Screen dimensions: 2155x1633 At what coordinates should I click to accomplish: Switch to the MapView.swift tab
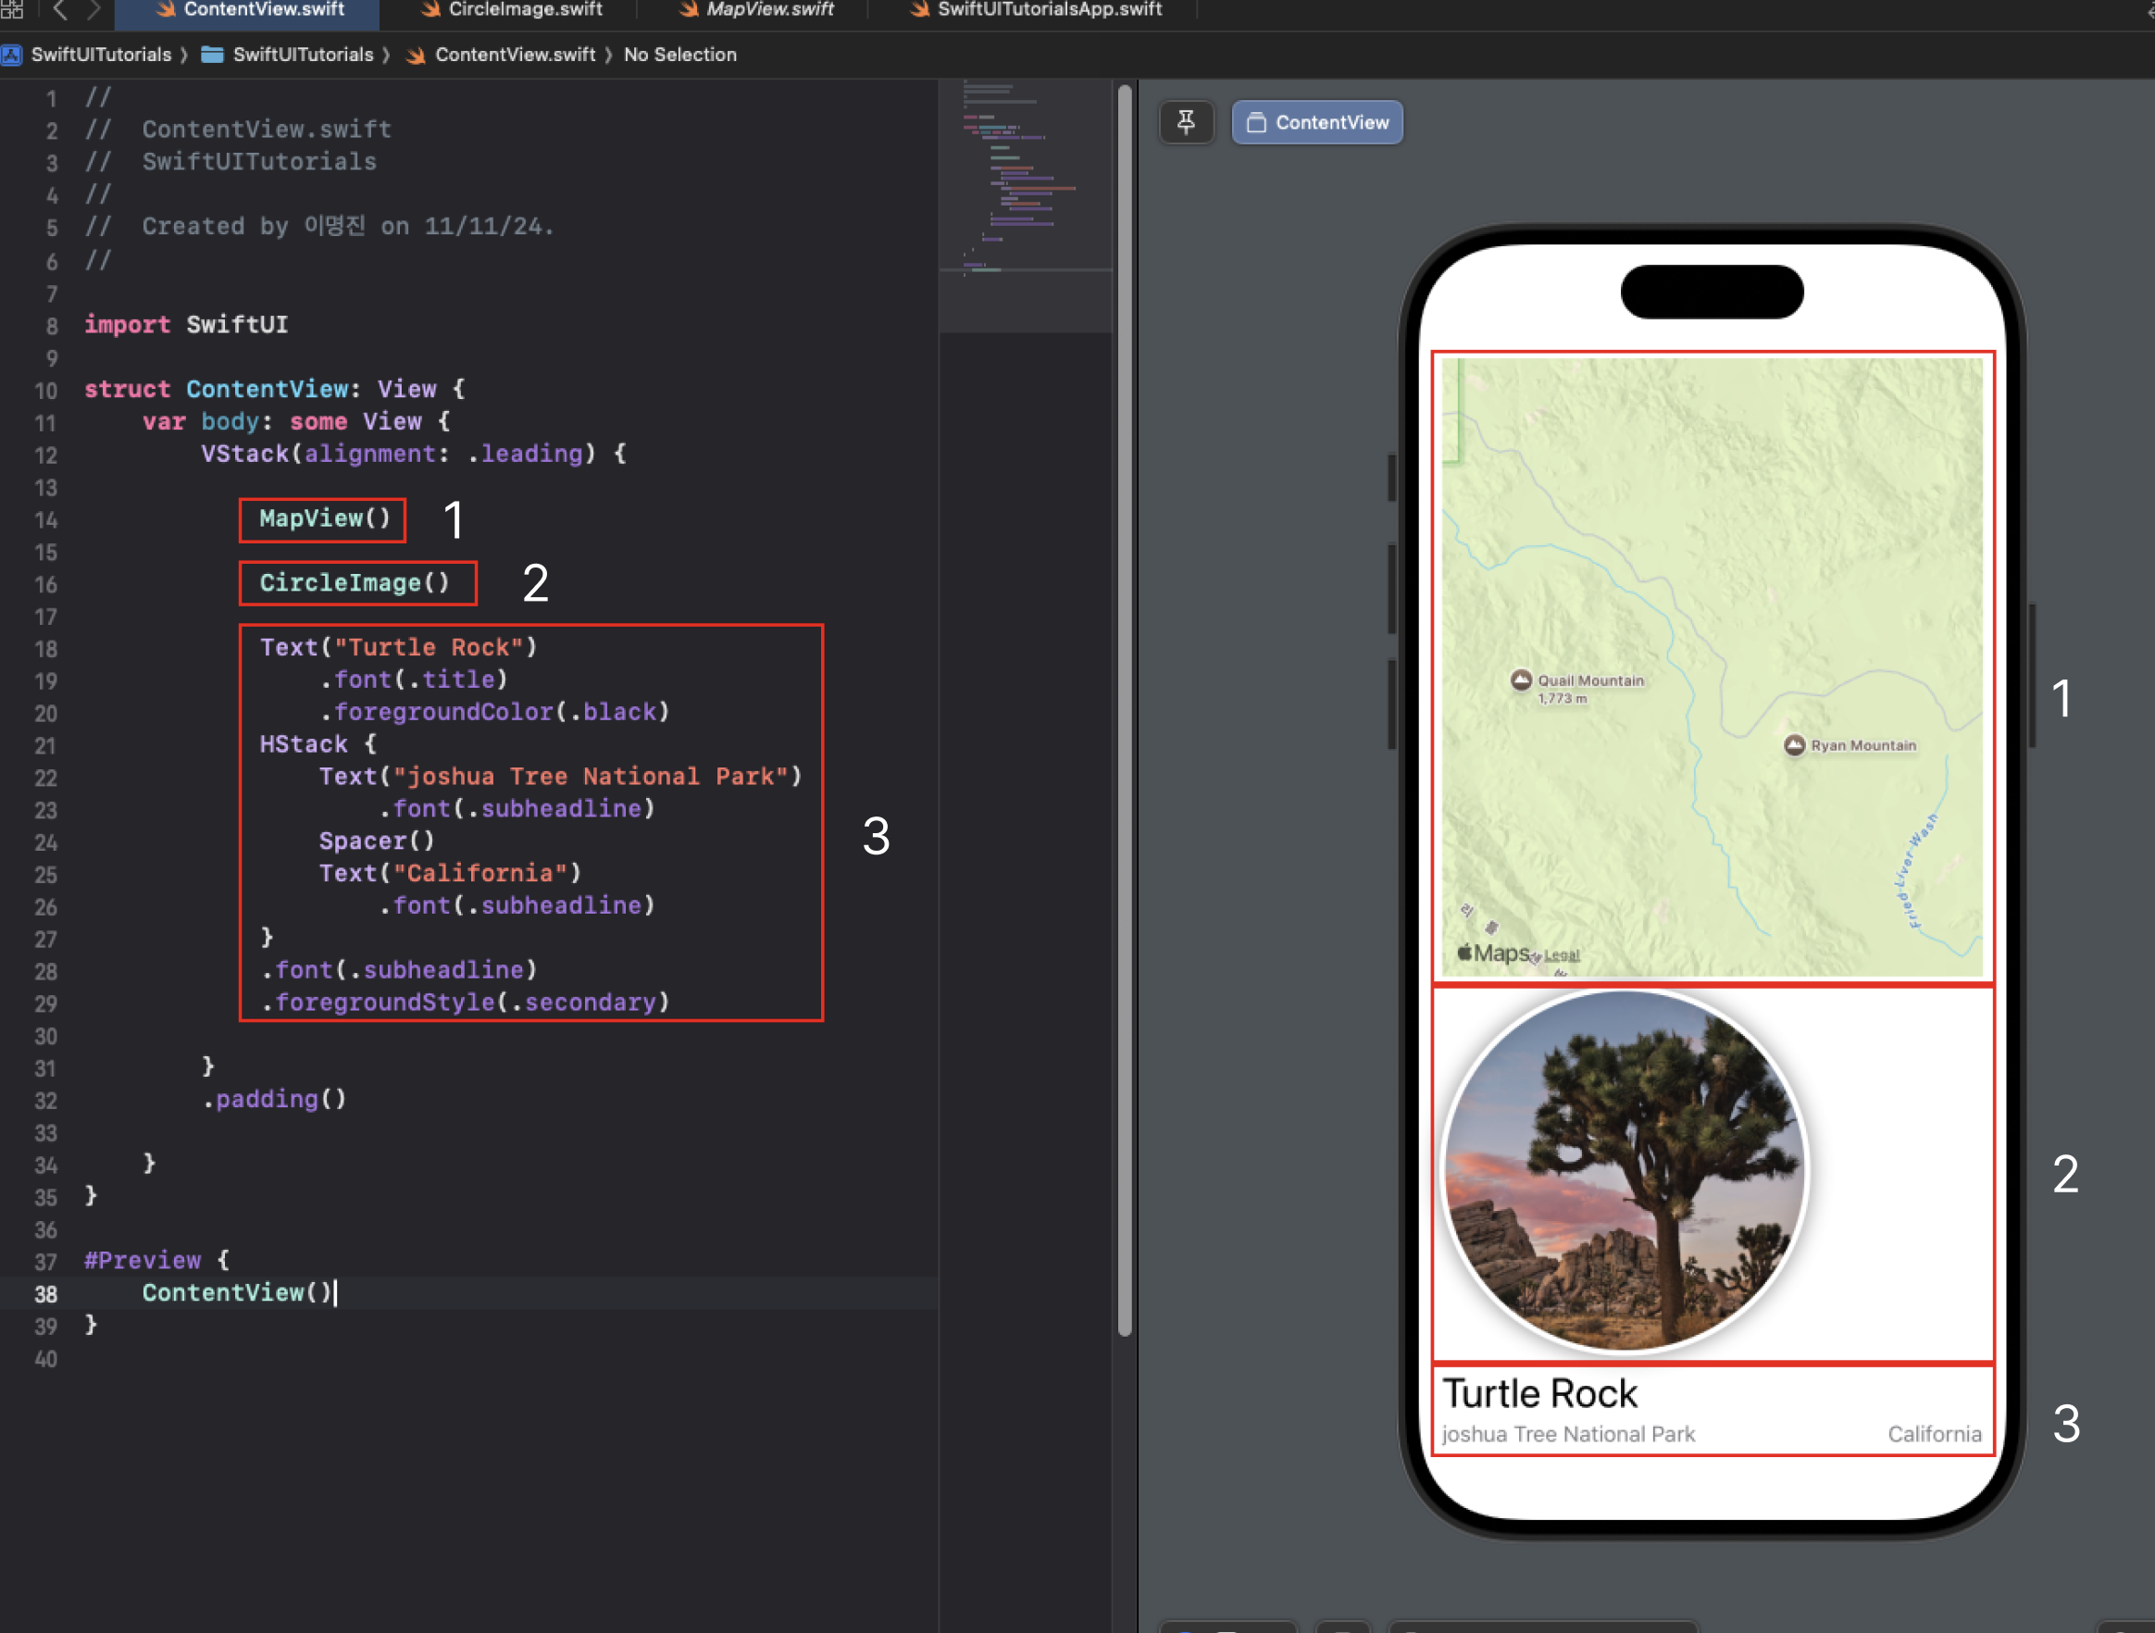(768, 10)
